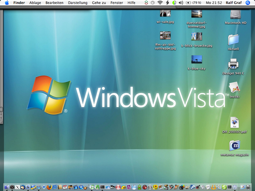Open GarageBand guitar icon

click(86, 187)
